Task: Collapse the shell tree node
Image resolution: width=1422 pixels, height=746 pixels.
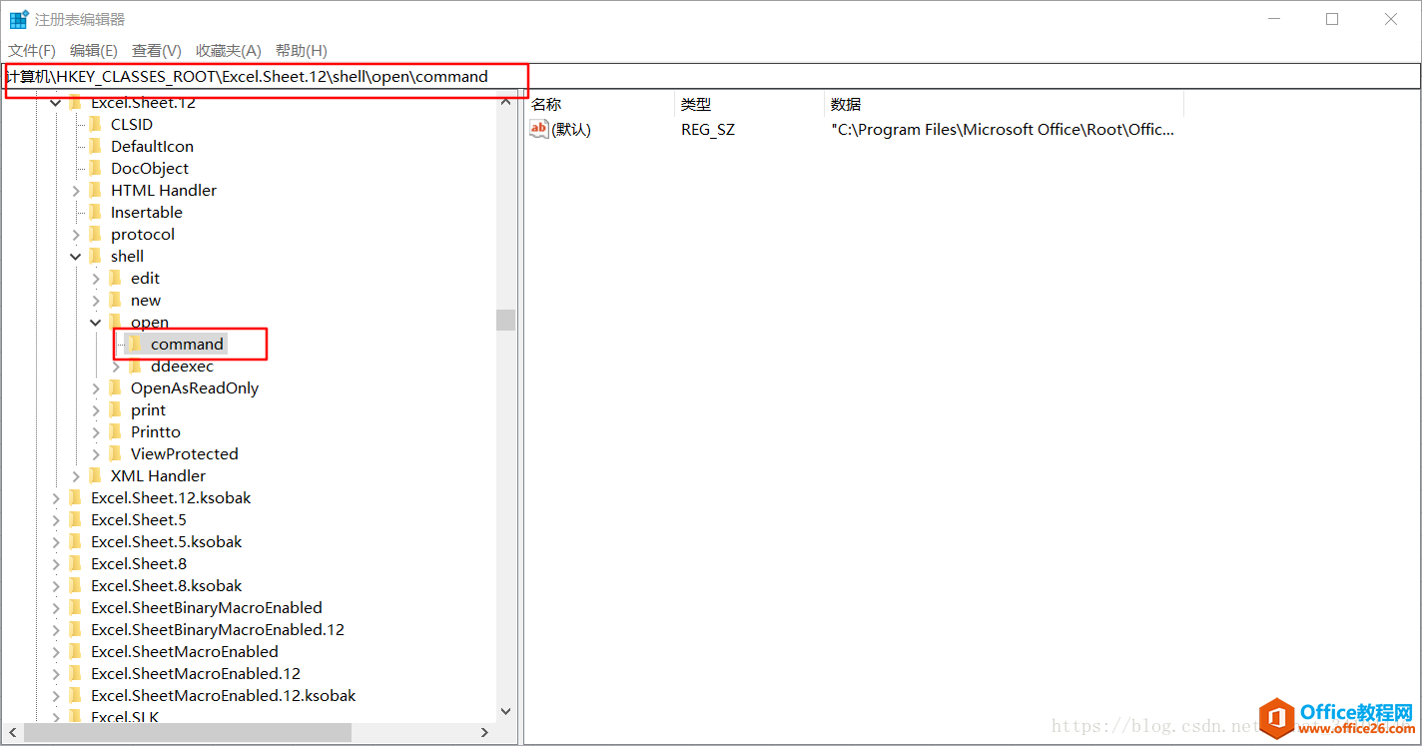Action: pos(75,256)
